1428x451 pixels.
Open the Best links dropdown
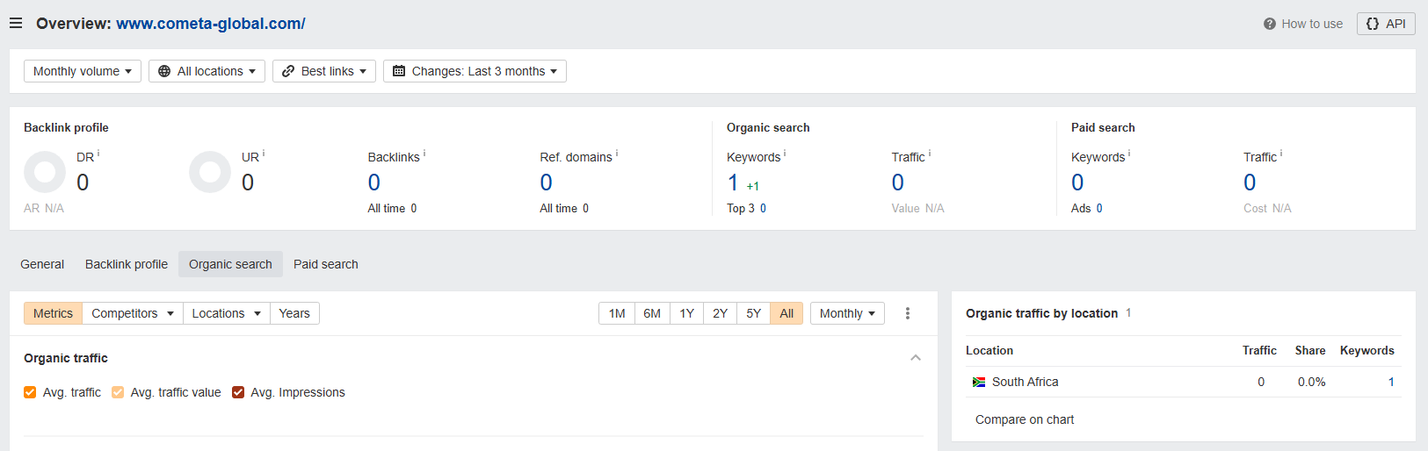[324, 71]
